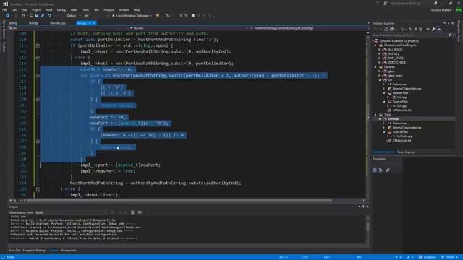Open the Local Windows Debugger dropdown arrow
The image size is (463, 260).
click(151, 16)
